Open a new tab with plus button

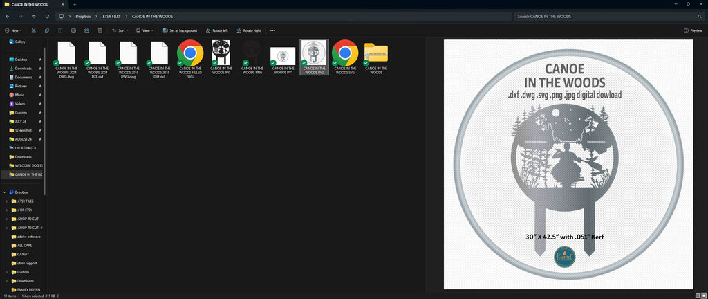coord(75,4)
